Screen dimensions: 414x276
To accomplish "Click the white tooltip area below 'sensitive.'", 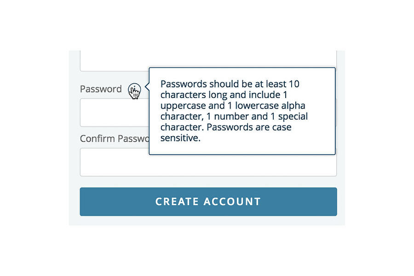I will coord(242,149).
